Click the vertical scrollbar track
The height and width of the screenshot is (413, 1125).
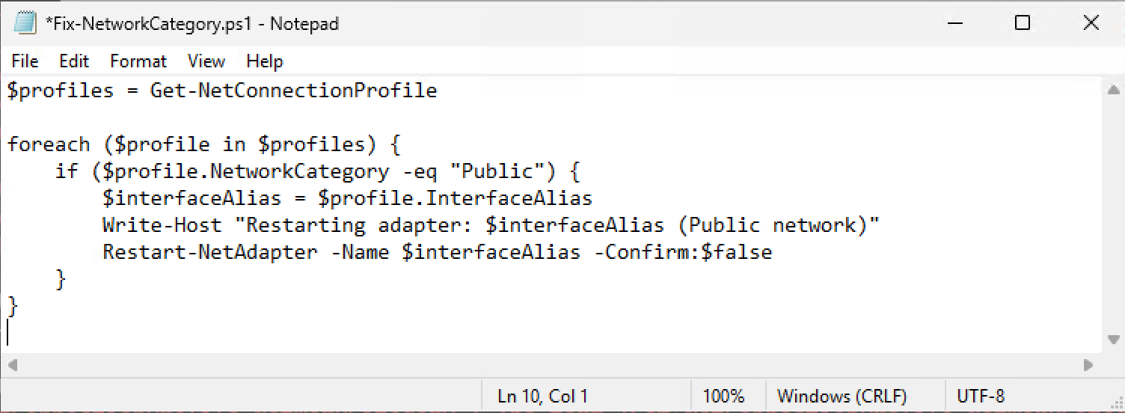[x=1113, y=215]
